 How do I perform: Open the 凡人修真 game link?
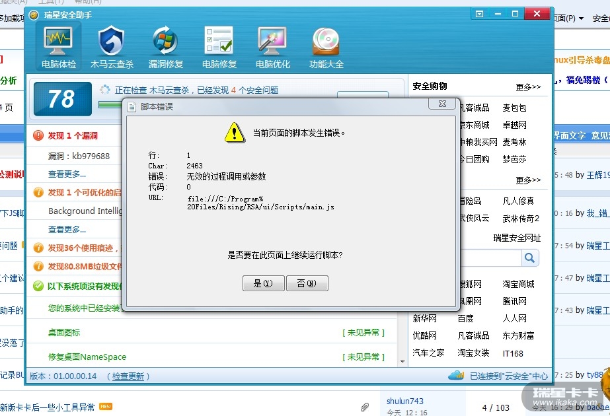click(x=518, y=201)
